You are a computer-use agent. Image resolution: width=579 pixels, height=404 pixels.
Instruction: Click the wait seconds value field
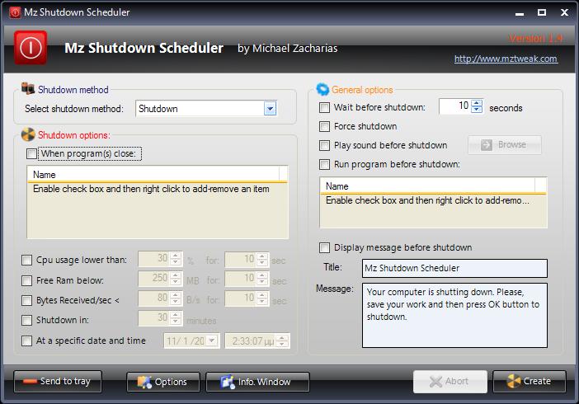pos(455,106)
